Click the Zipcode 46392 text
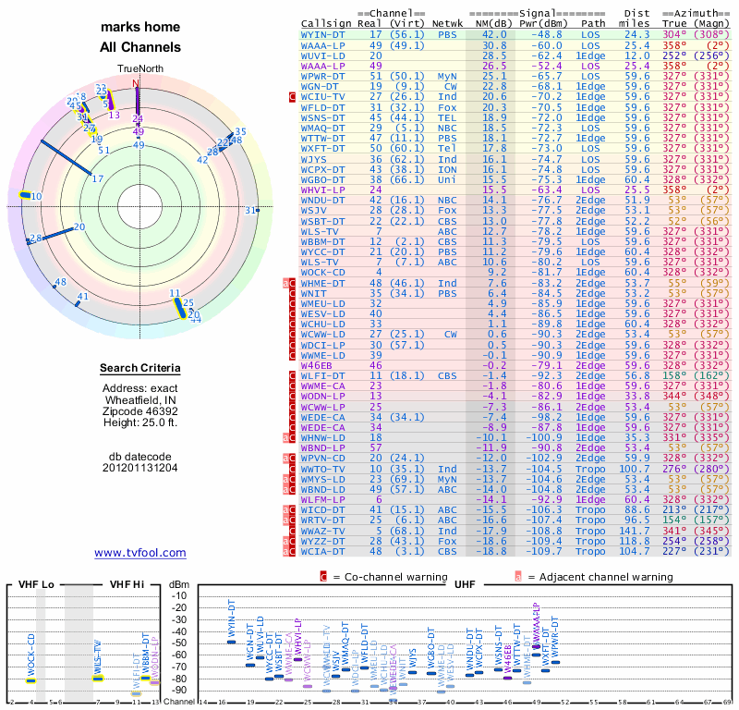Viewport: 739px width, 710px height. (x=140, y=411)
